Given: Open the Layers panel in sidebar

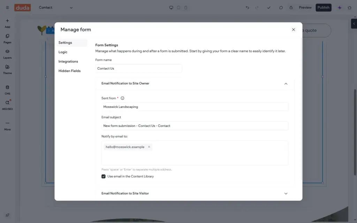Looking at the screenshot, I should point(7,54).
